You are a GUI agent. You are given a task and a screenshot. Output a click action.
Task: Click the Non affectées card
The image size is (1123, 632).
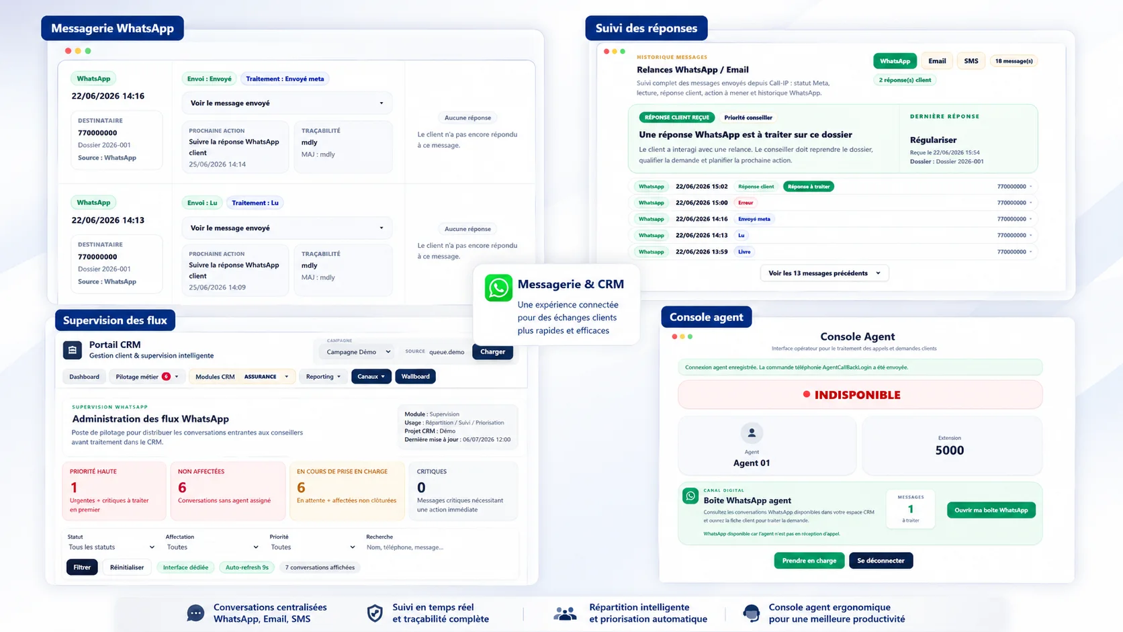(x=228, y=491)
